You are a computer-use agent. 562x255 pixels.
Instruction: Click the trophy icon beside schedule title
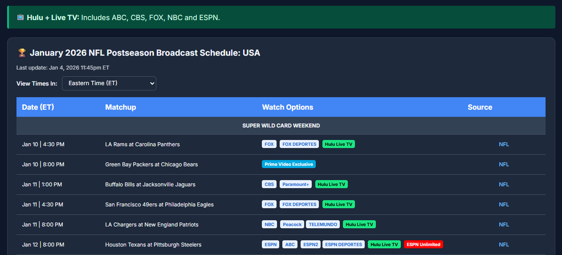coord(22,53)
